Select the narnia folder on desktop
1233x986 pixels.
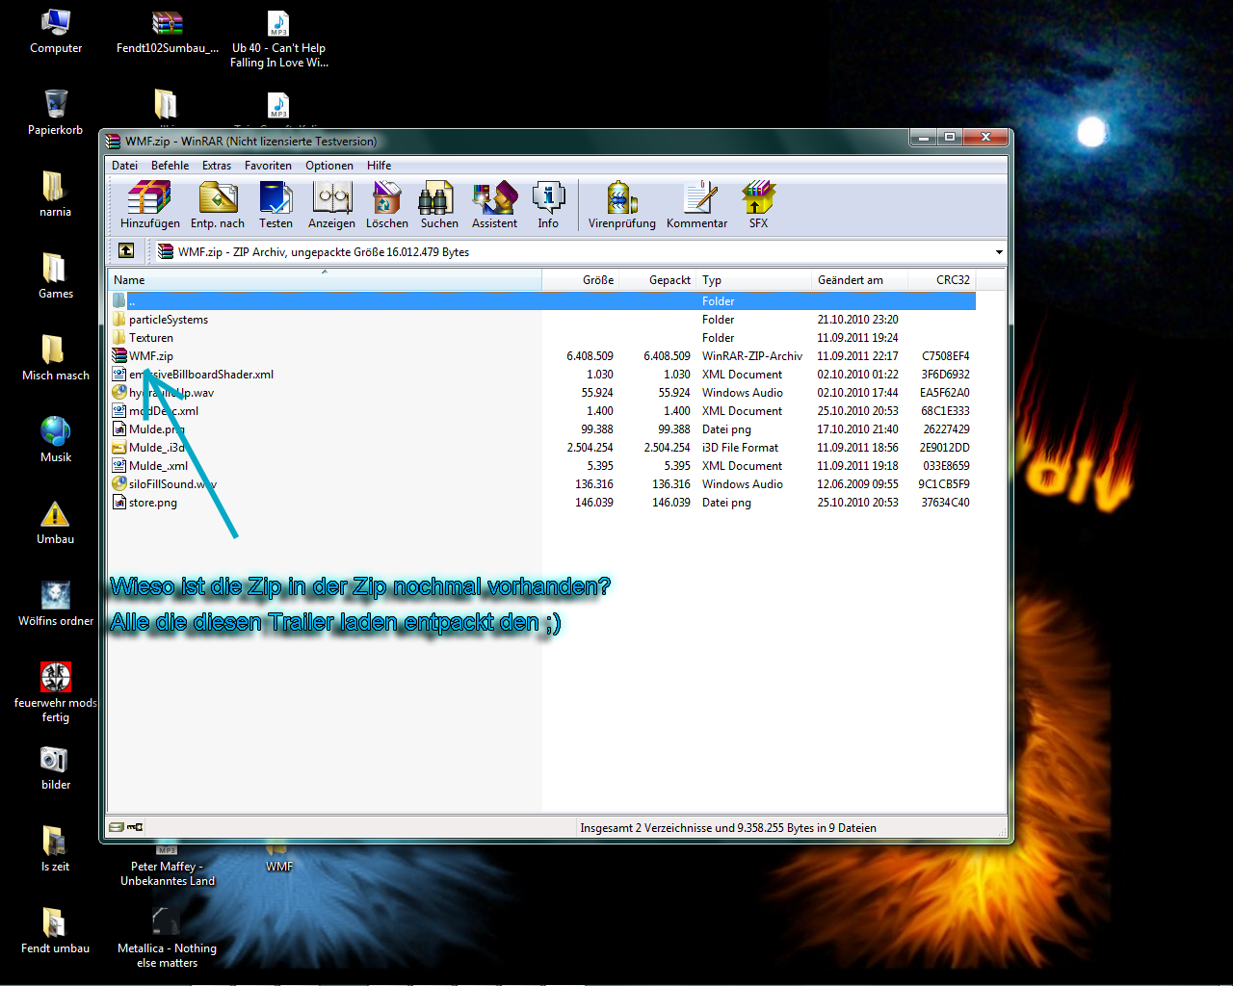(56, 195)
